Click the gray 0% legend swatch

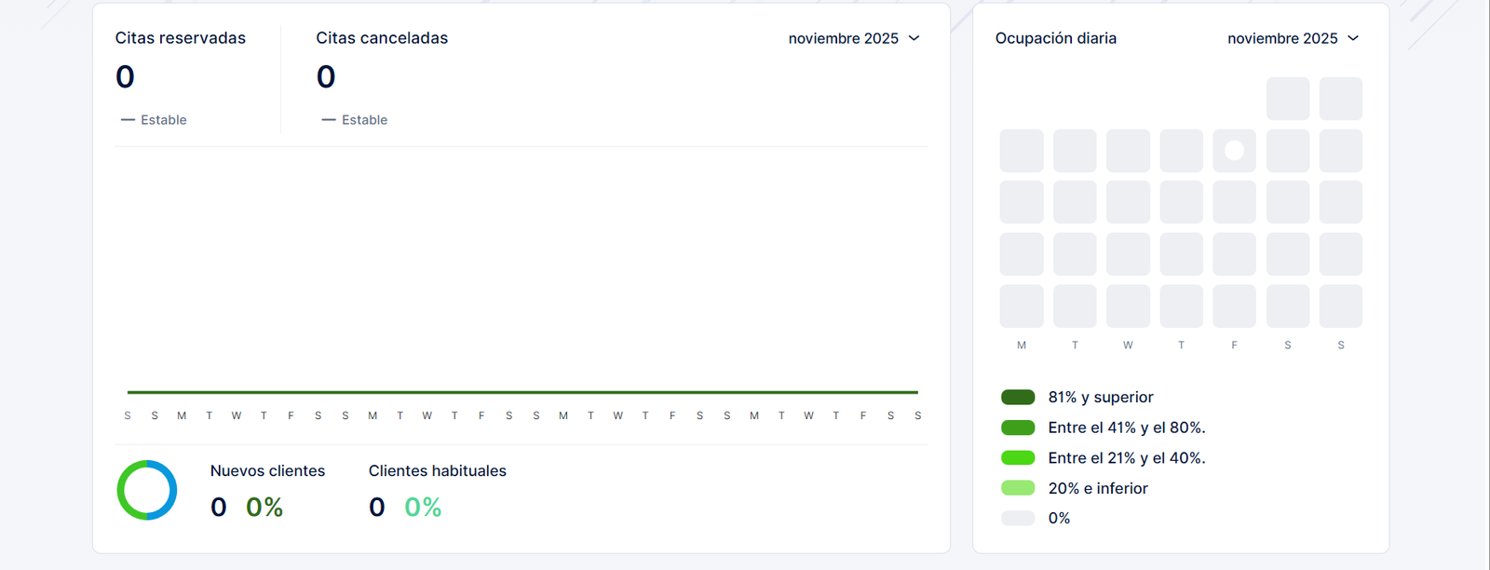pos(1018,519)
